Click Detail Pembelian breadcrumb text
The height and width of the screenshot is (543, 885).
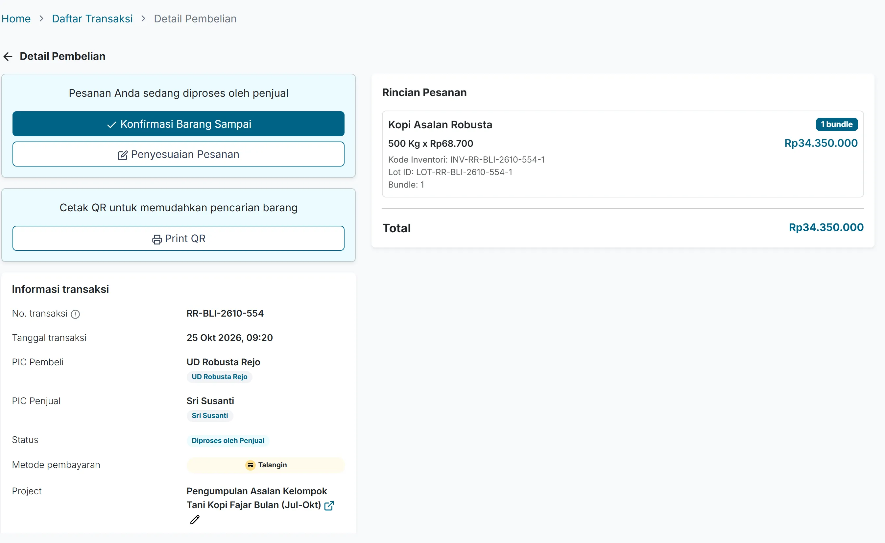(195, 19)
